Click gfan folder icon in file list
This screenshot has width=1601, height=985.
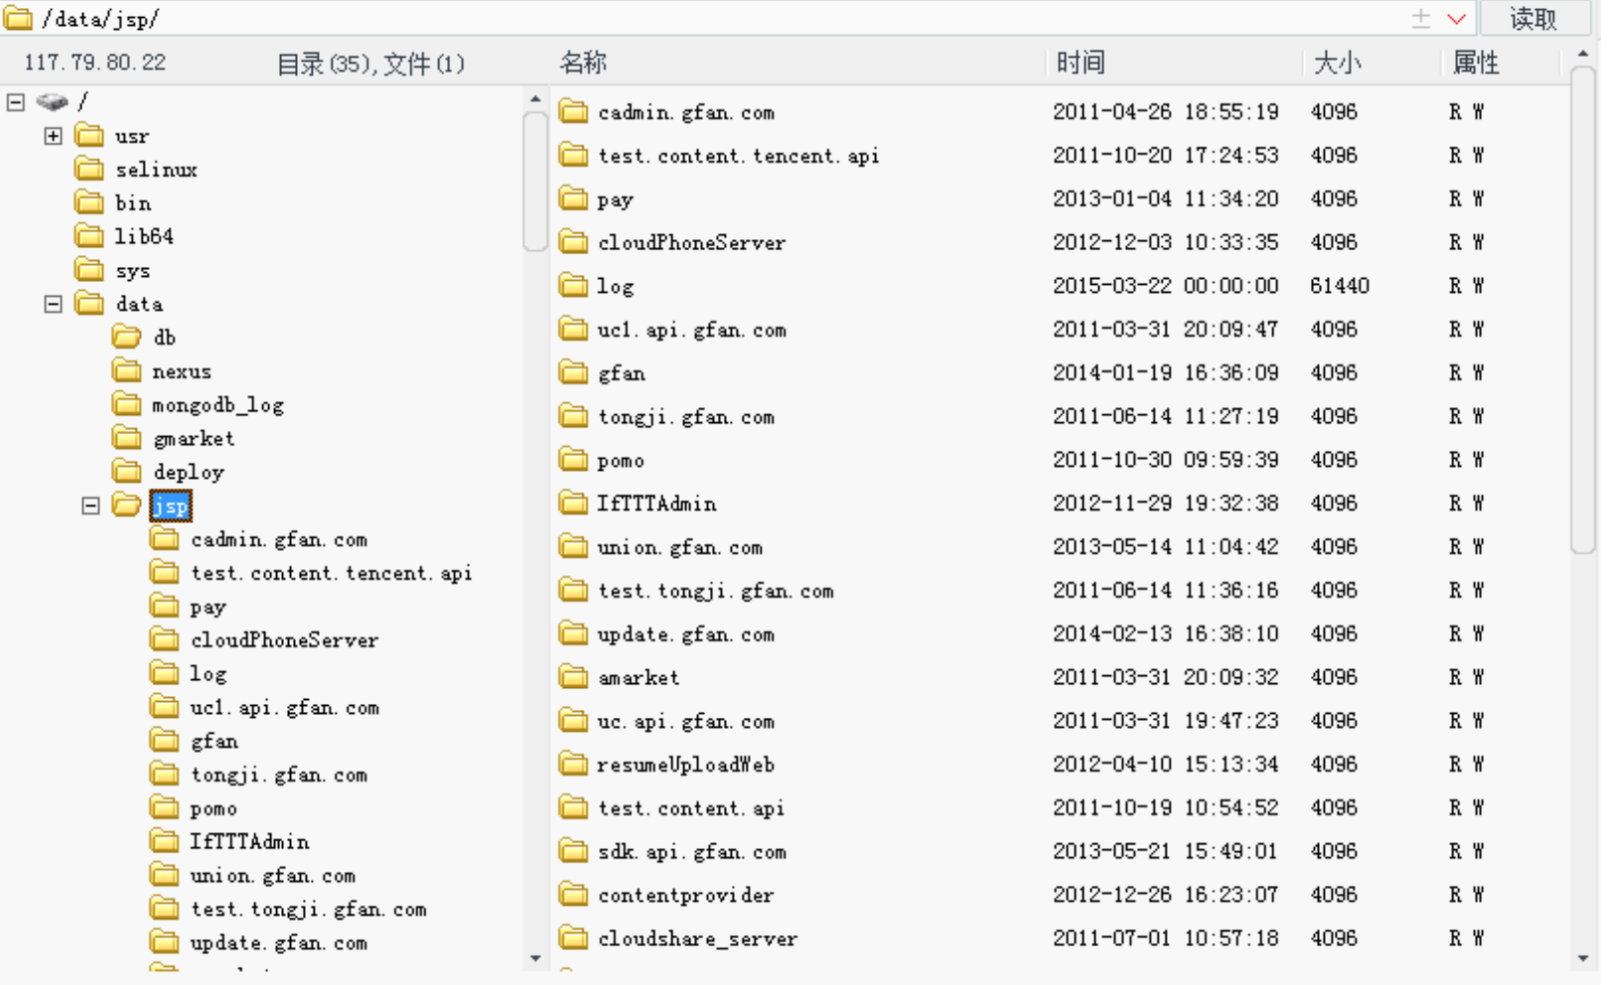click(x=573, y=372)
